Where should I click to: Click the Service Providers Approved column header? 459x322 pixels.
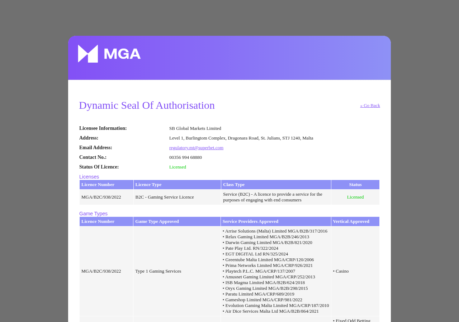[x=276, y=221]
